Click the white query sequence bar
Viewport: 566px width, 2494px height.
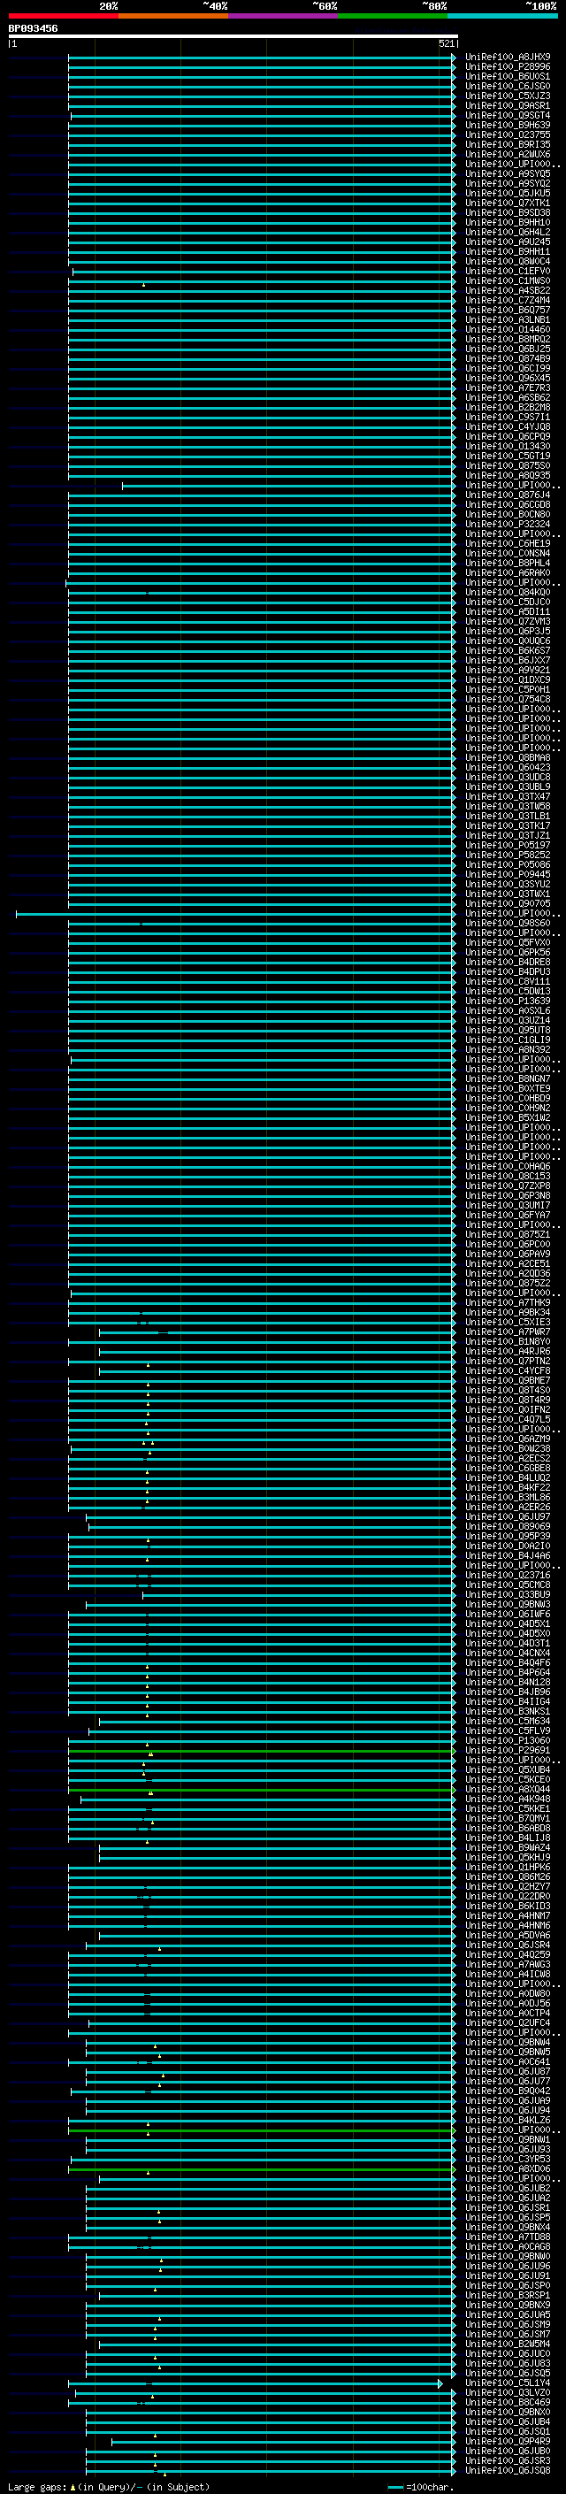[233, 35]
